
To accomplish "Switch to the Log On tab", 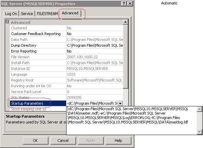I will tap(11, 14).
